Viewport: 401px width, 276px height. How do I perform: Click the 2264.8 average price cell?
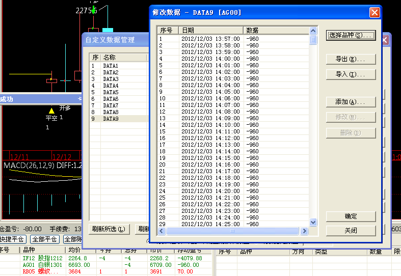click(78, 258)
